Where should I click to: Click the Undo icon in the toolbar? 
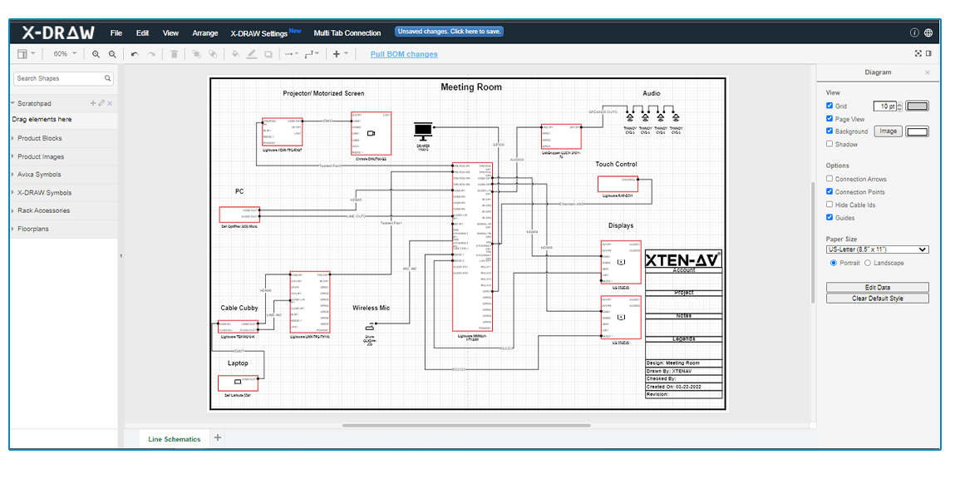[134, 53]
